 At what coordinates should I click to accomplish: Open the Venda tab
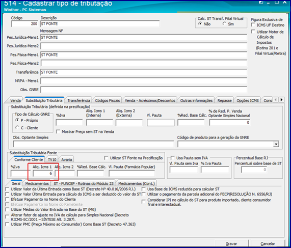pyautogui.click(x=15, y=100)
